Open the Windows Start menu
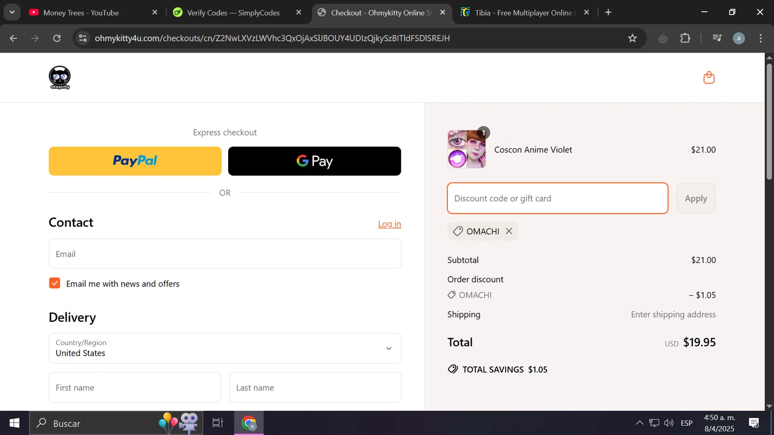The height and width of the screenshot is (435, 774). [x=14, y=423]
